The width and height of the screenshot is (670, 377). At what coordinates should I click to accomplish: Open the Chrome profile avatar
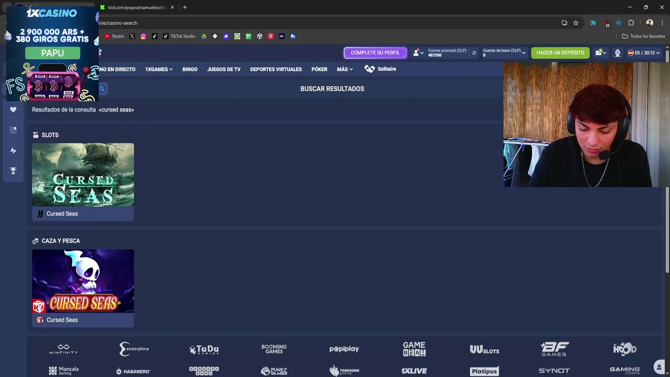point(650,23)
